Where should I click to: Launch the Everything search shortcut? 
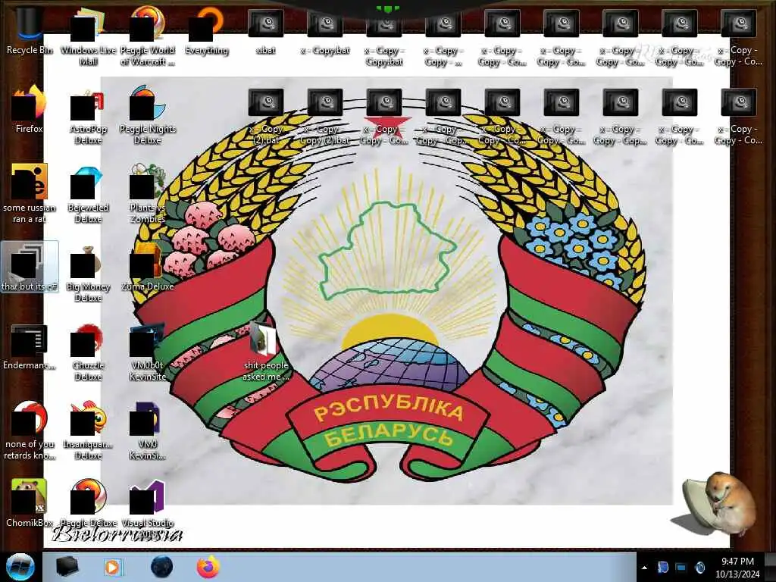point(207,30)
